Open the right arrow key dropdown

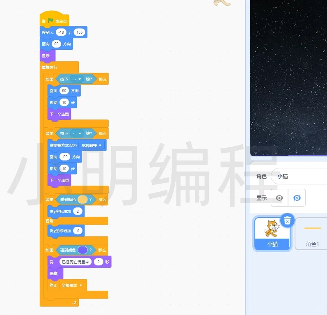[x=77, y=79]
